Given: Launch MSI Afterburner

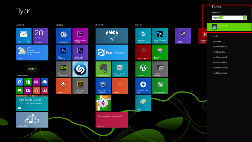Looking at the screenshot, I should point(160,86).
